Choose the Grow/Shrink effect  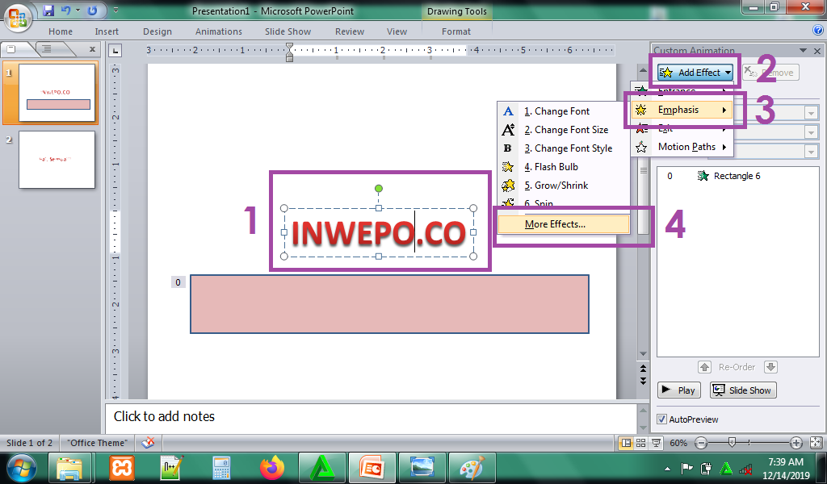[563, 186]
